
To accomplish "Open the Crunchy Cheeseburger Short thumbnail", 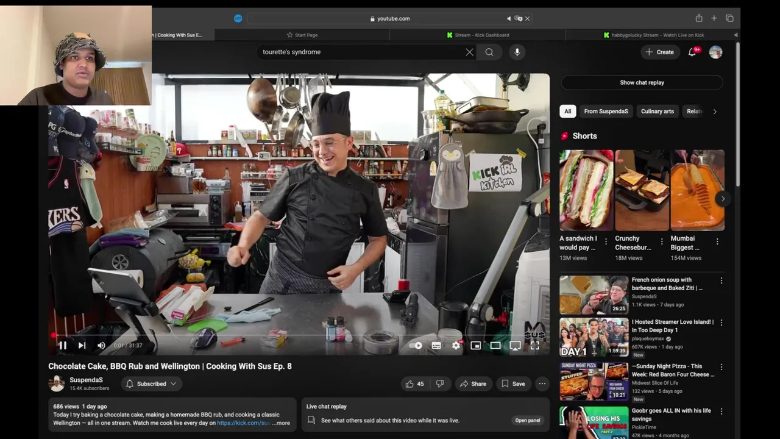I will click(x=642, y=190).
